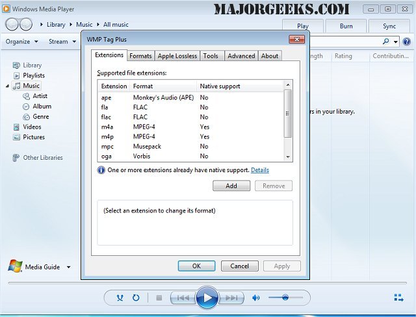Click the Add extension button
This screenshot has width=416, height=317.
[231, 186]
